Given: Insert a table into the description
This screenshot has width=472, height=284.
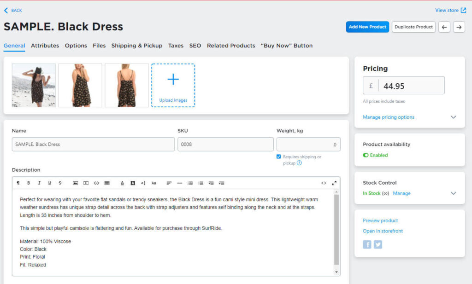Looking at the screenshot, I should point(107,183).
